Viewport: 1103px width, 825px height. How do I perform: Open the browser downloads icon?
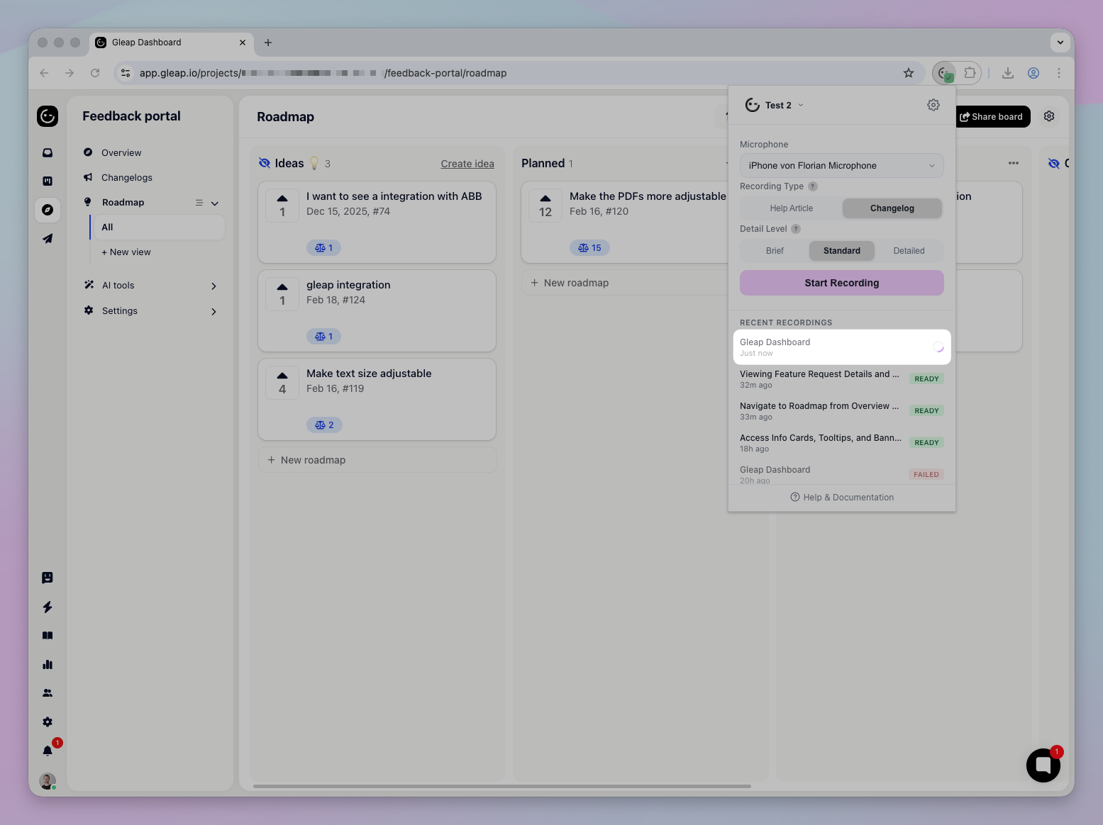click(x=1008, y=73)
